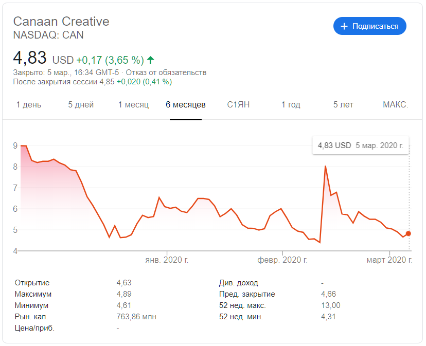Click the 52 нед. мин. label
Viewport: 426px width, 346px height.
[x=241, y=317]
